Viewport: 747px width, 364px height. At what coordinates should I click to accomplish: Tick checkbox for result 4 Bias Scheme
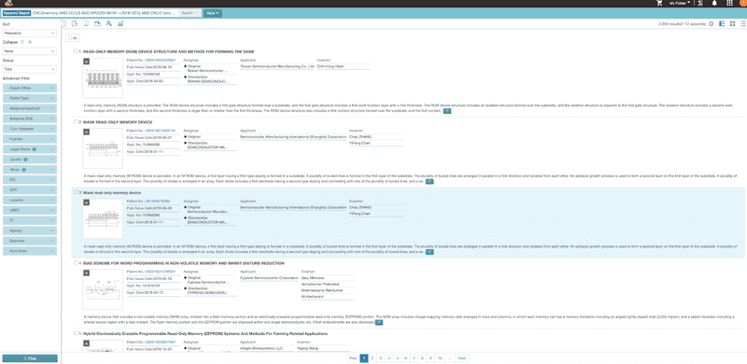click(x=76, y=263)
